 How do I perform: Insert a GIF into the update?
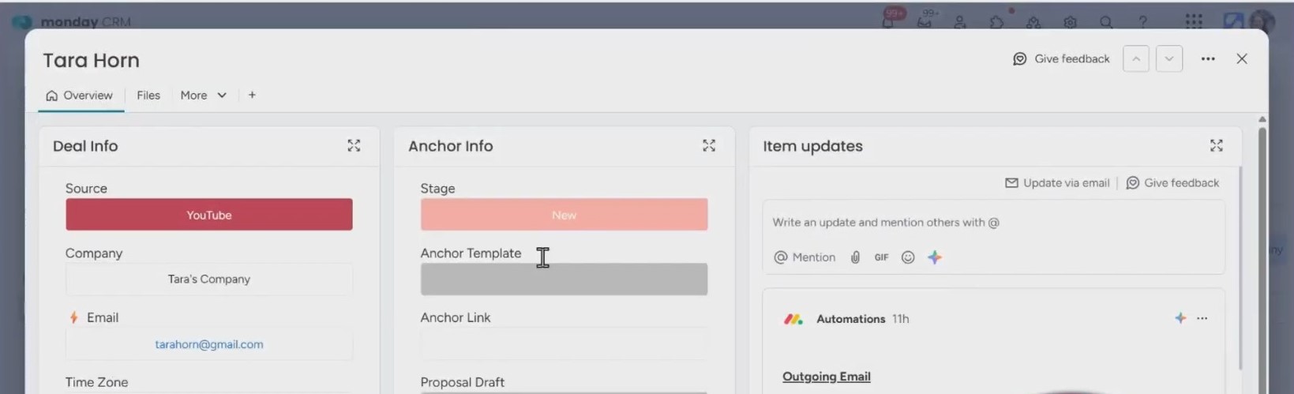881,257
